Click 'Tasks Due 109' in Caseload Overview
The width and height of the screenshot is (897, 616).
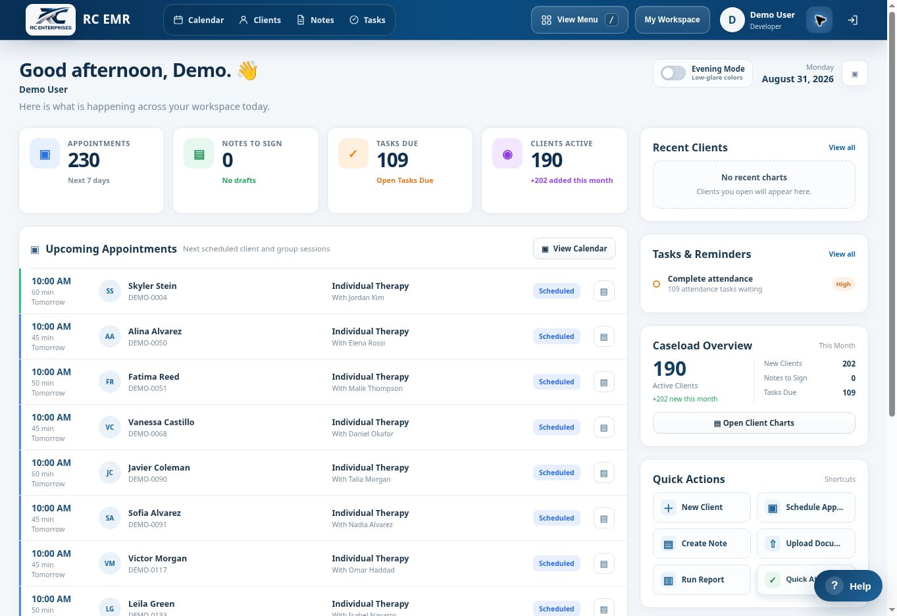coord(809,392)
